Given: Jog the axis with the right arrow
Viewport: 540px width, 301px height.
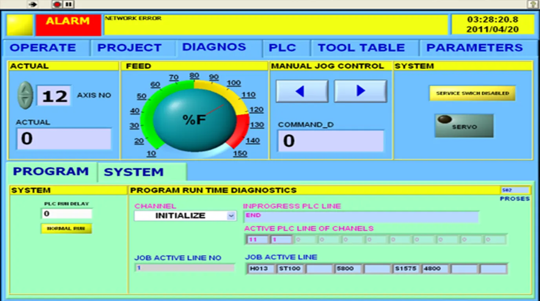Looking at the screenshot, I should tap(360, 91).
